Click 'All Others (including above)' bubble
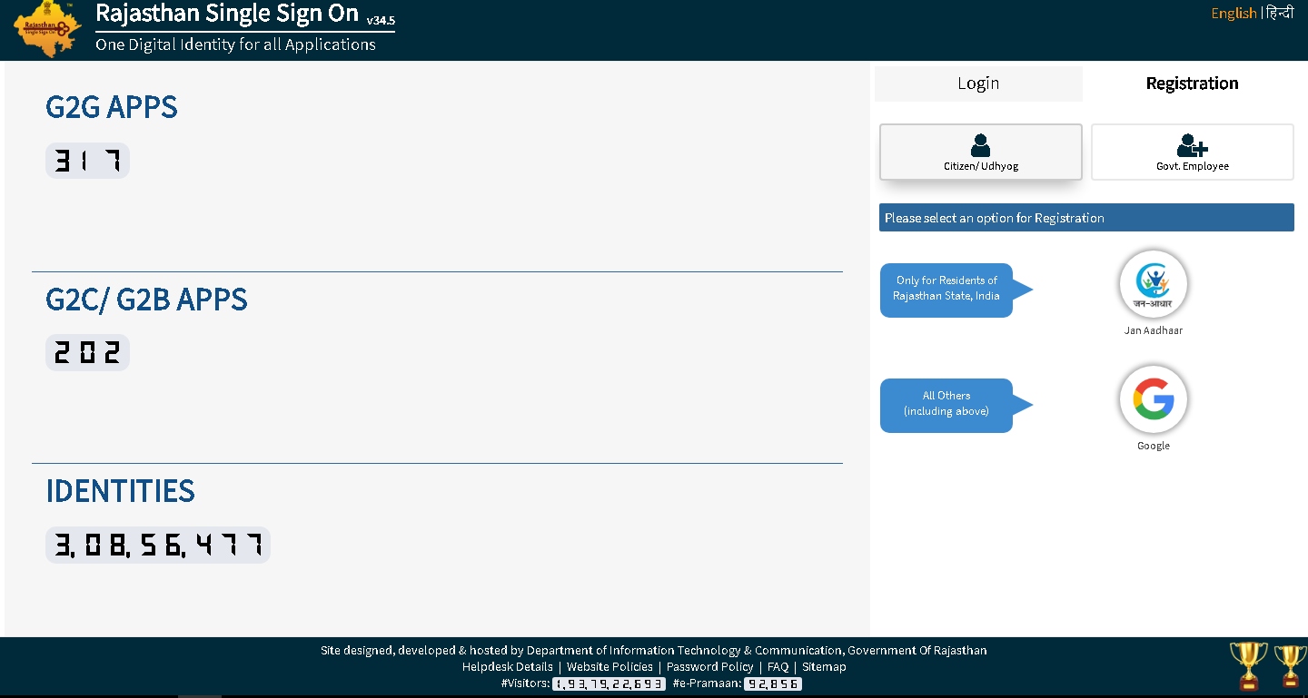The width and height of the screenshot is (1308, 698). pos(946,405)
